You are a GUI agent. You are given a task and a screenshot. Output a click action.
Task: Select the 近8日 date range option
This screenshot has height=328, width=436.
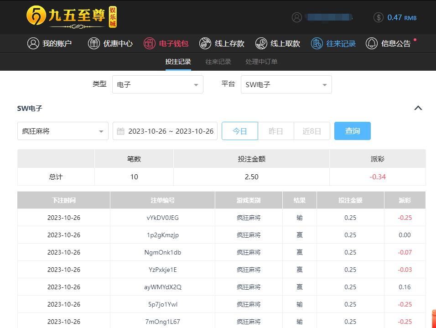(311, 131)
